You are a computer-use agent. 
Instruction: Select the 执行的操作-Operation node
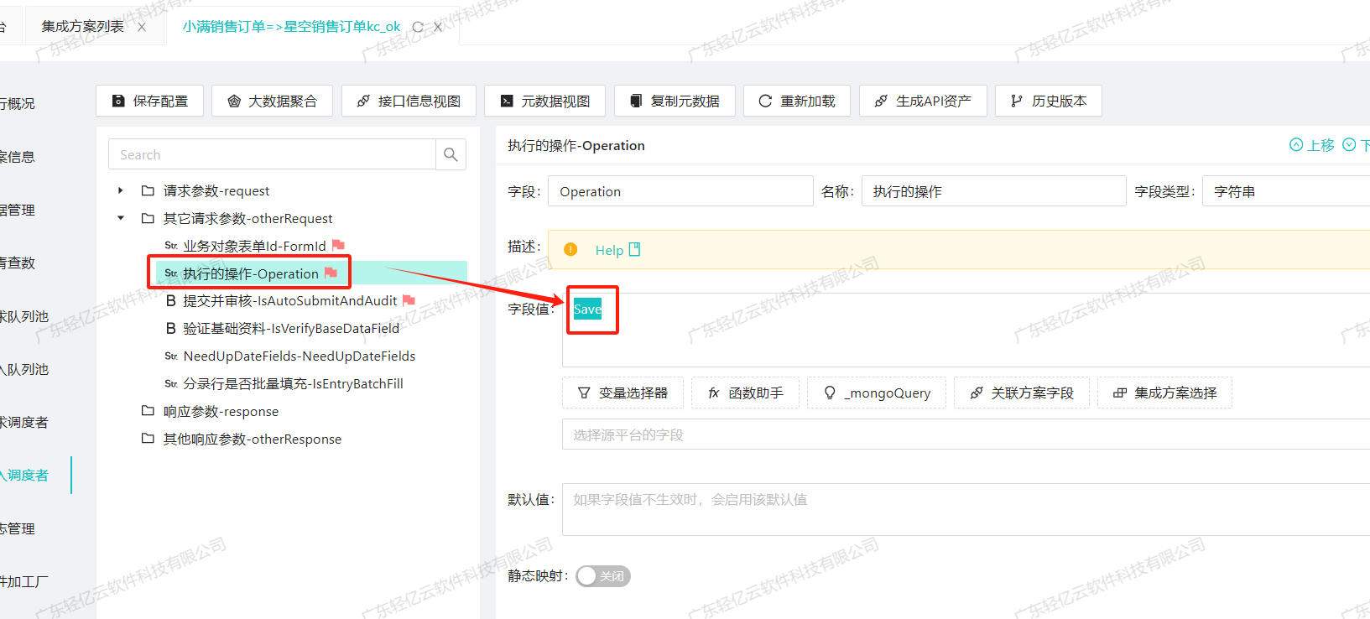[251, 273]
